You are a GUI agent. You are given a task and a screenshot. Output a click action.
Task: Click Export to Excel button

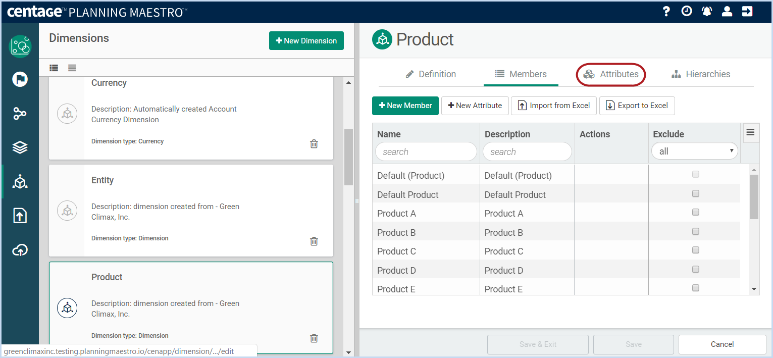click(x=637, y=106)
